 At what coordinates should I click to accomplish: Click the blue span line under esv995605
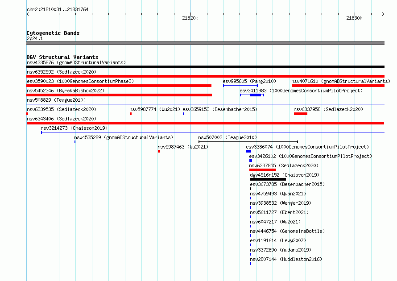coord(240,86)
